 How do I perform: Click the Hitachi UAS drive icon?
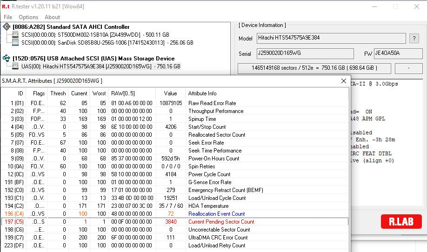coord(15,66)
